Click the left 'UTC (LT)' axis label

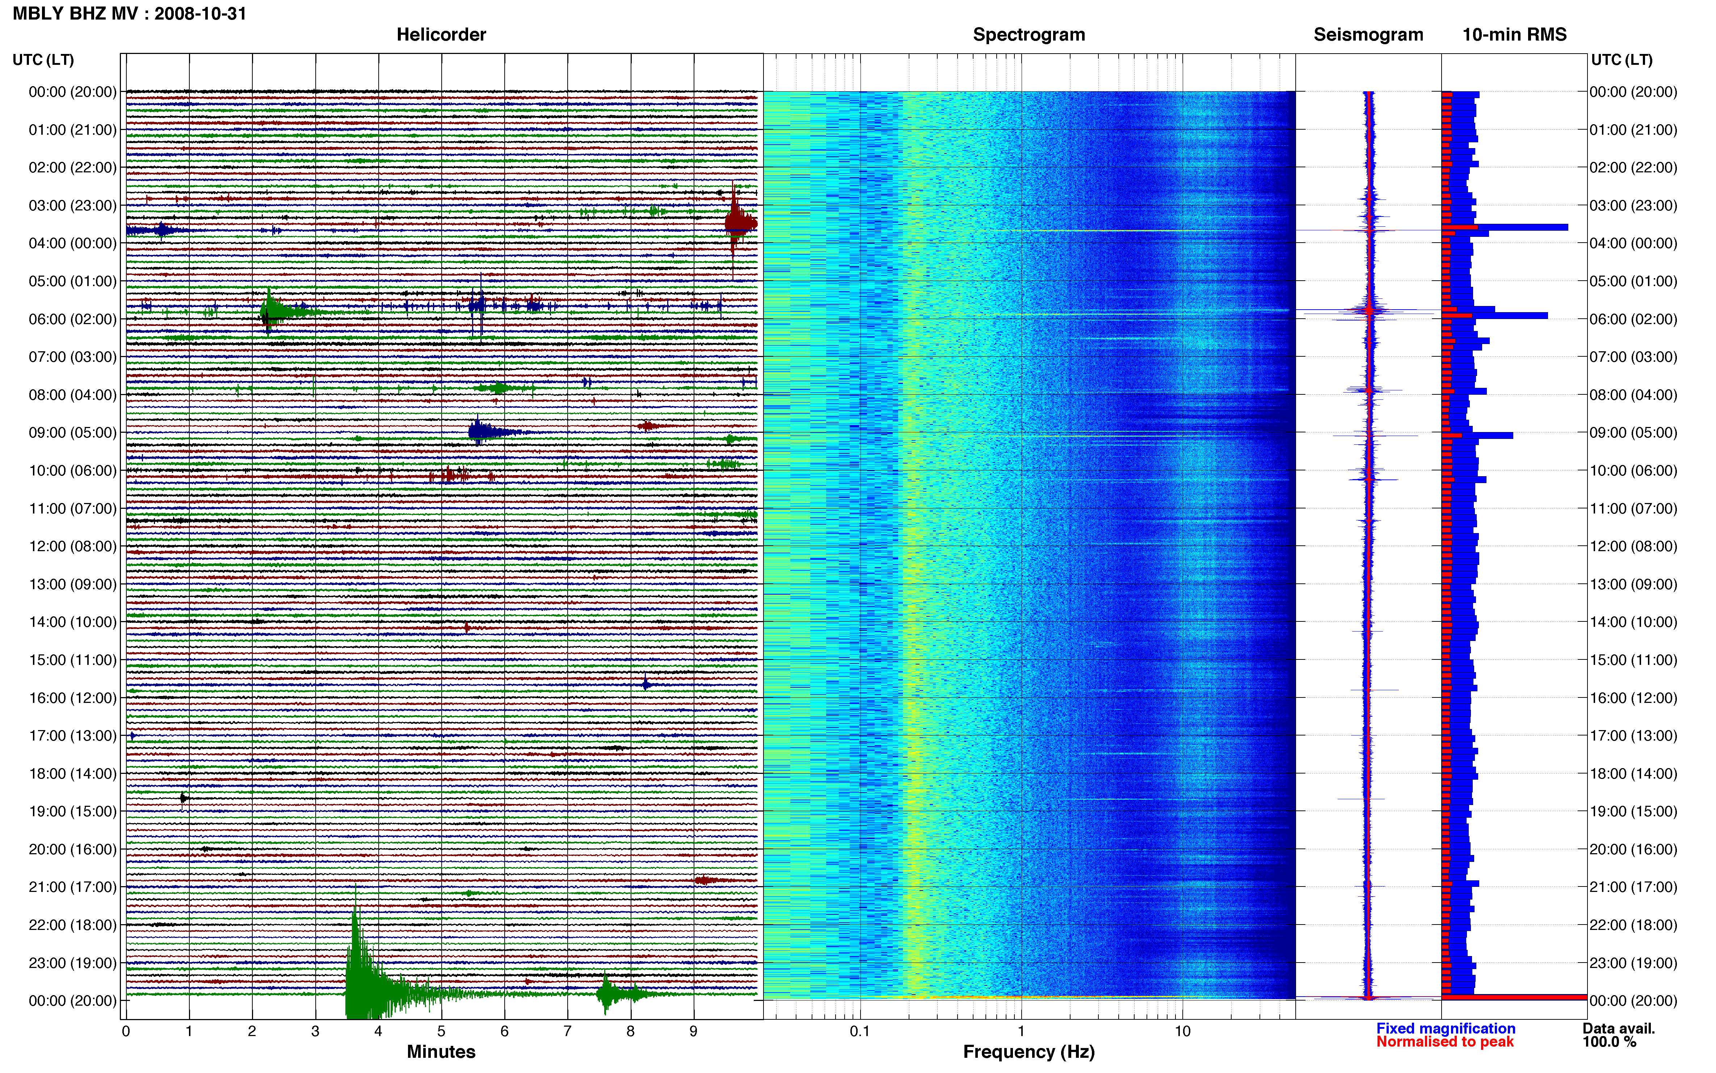pyautogui.click(x=43, y=60)
